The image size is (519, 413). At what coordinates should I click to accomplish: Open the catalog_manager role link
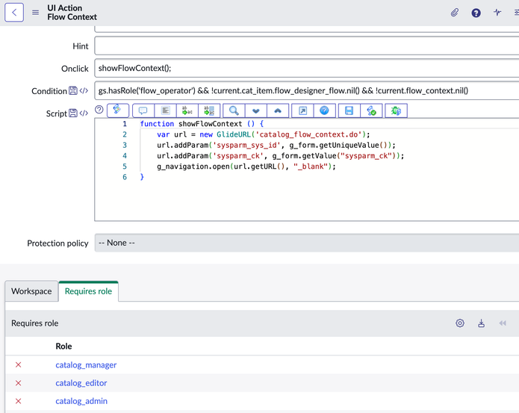86,365
